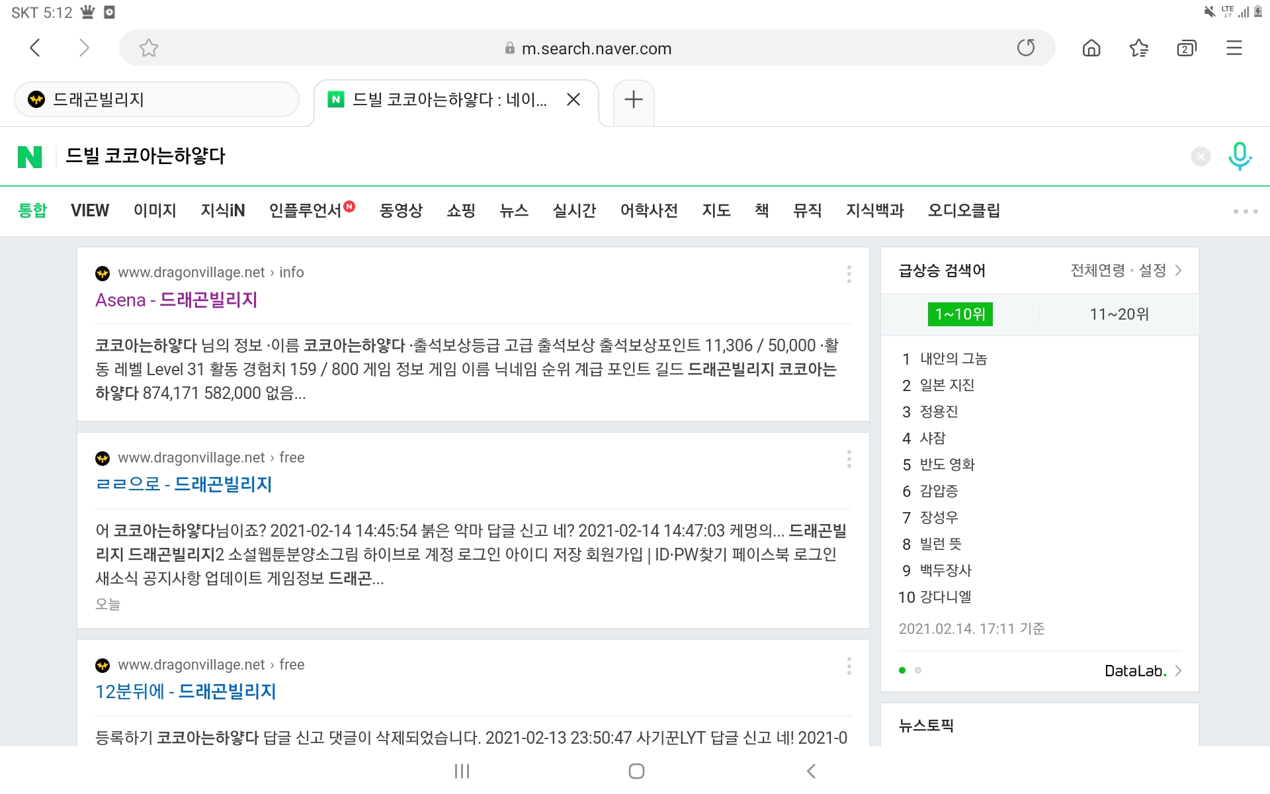Select the 뮤직 search tab

tap(808, 210)
